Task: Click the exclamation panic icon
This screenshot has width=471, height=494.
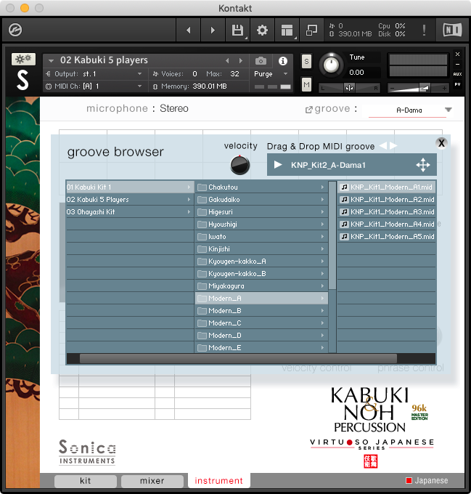Action: click(424, 31)
